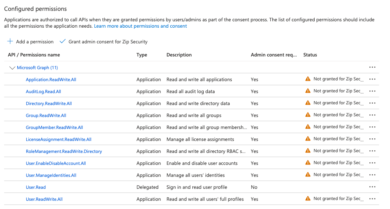Click the Status column header

310,55
